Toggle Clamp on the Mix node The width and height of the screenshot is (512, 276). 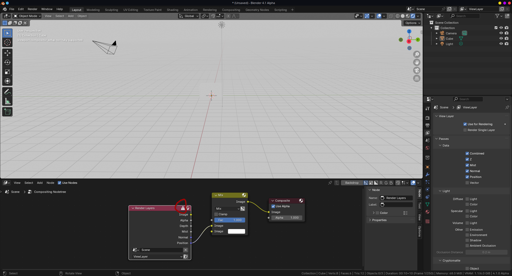216,214
